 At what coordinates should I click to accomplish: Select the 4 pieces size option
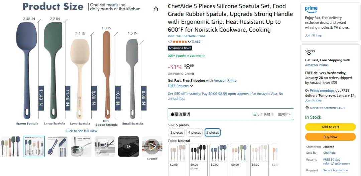click(x=195, y=132)
